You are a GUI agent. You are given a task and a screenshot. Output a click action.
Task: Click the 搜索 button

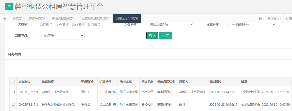[x=152, y=36]
